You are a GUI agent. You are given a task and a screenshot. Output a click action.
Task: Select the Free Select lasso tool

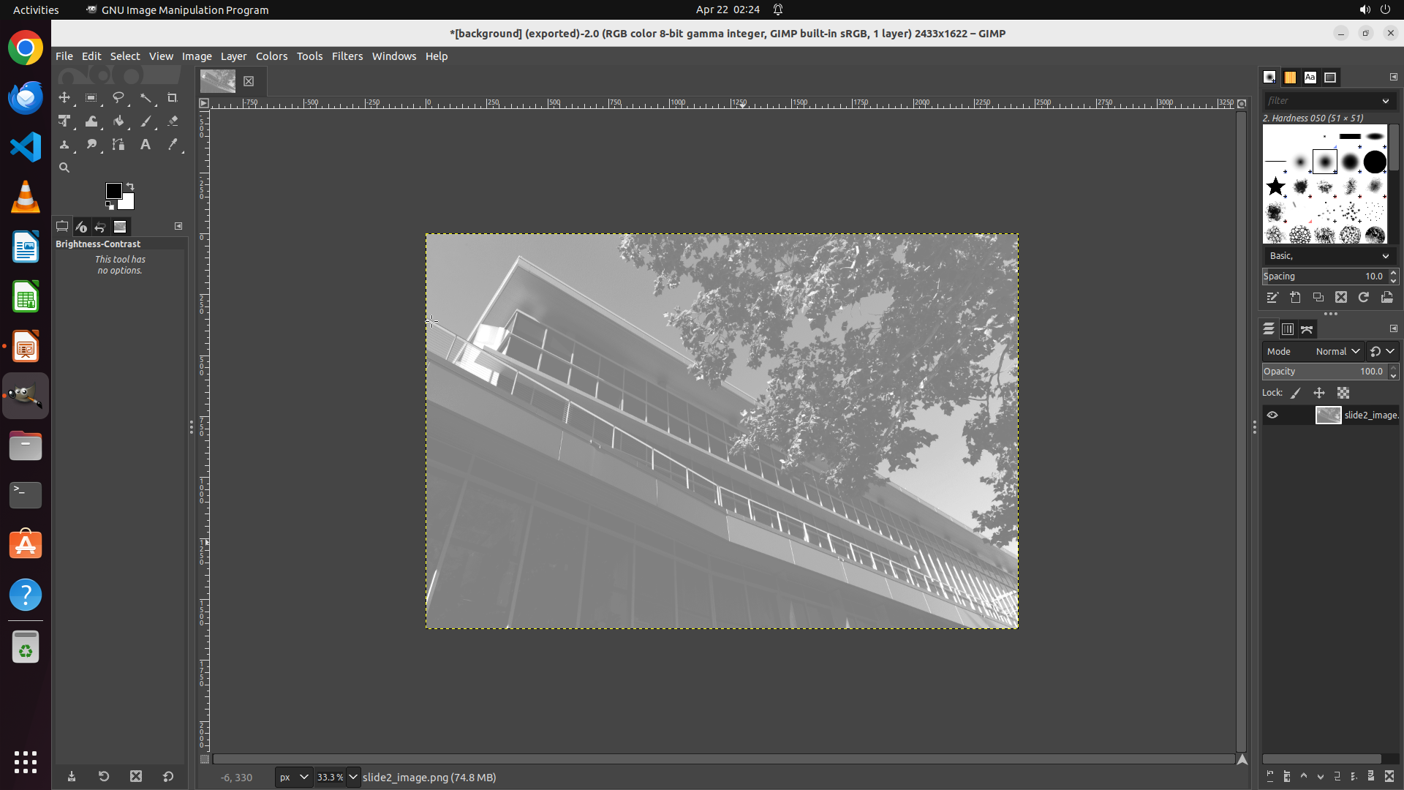pyautogui.click(x=118, y=98)
